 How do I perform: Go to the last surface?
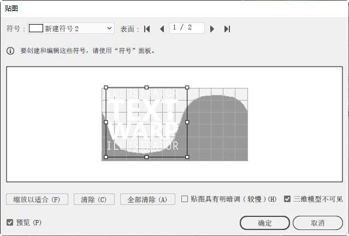[227, 29]
